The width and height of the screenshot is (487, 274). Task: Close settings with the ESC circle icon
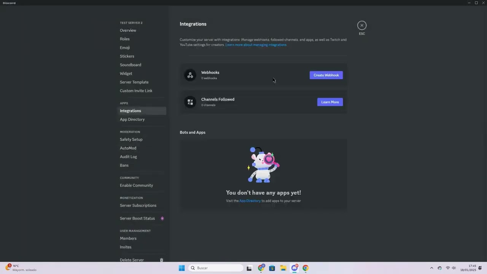point(362,25)
